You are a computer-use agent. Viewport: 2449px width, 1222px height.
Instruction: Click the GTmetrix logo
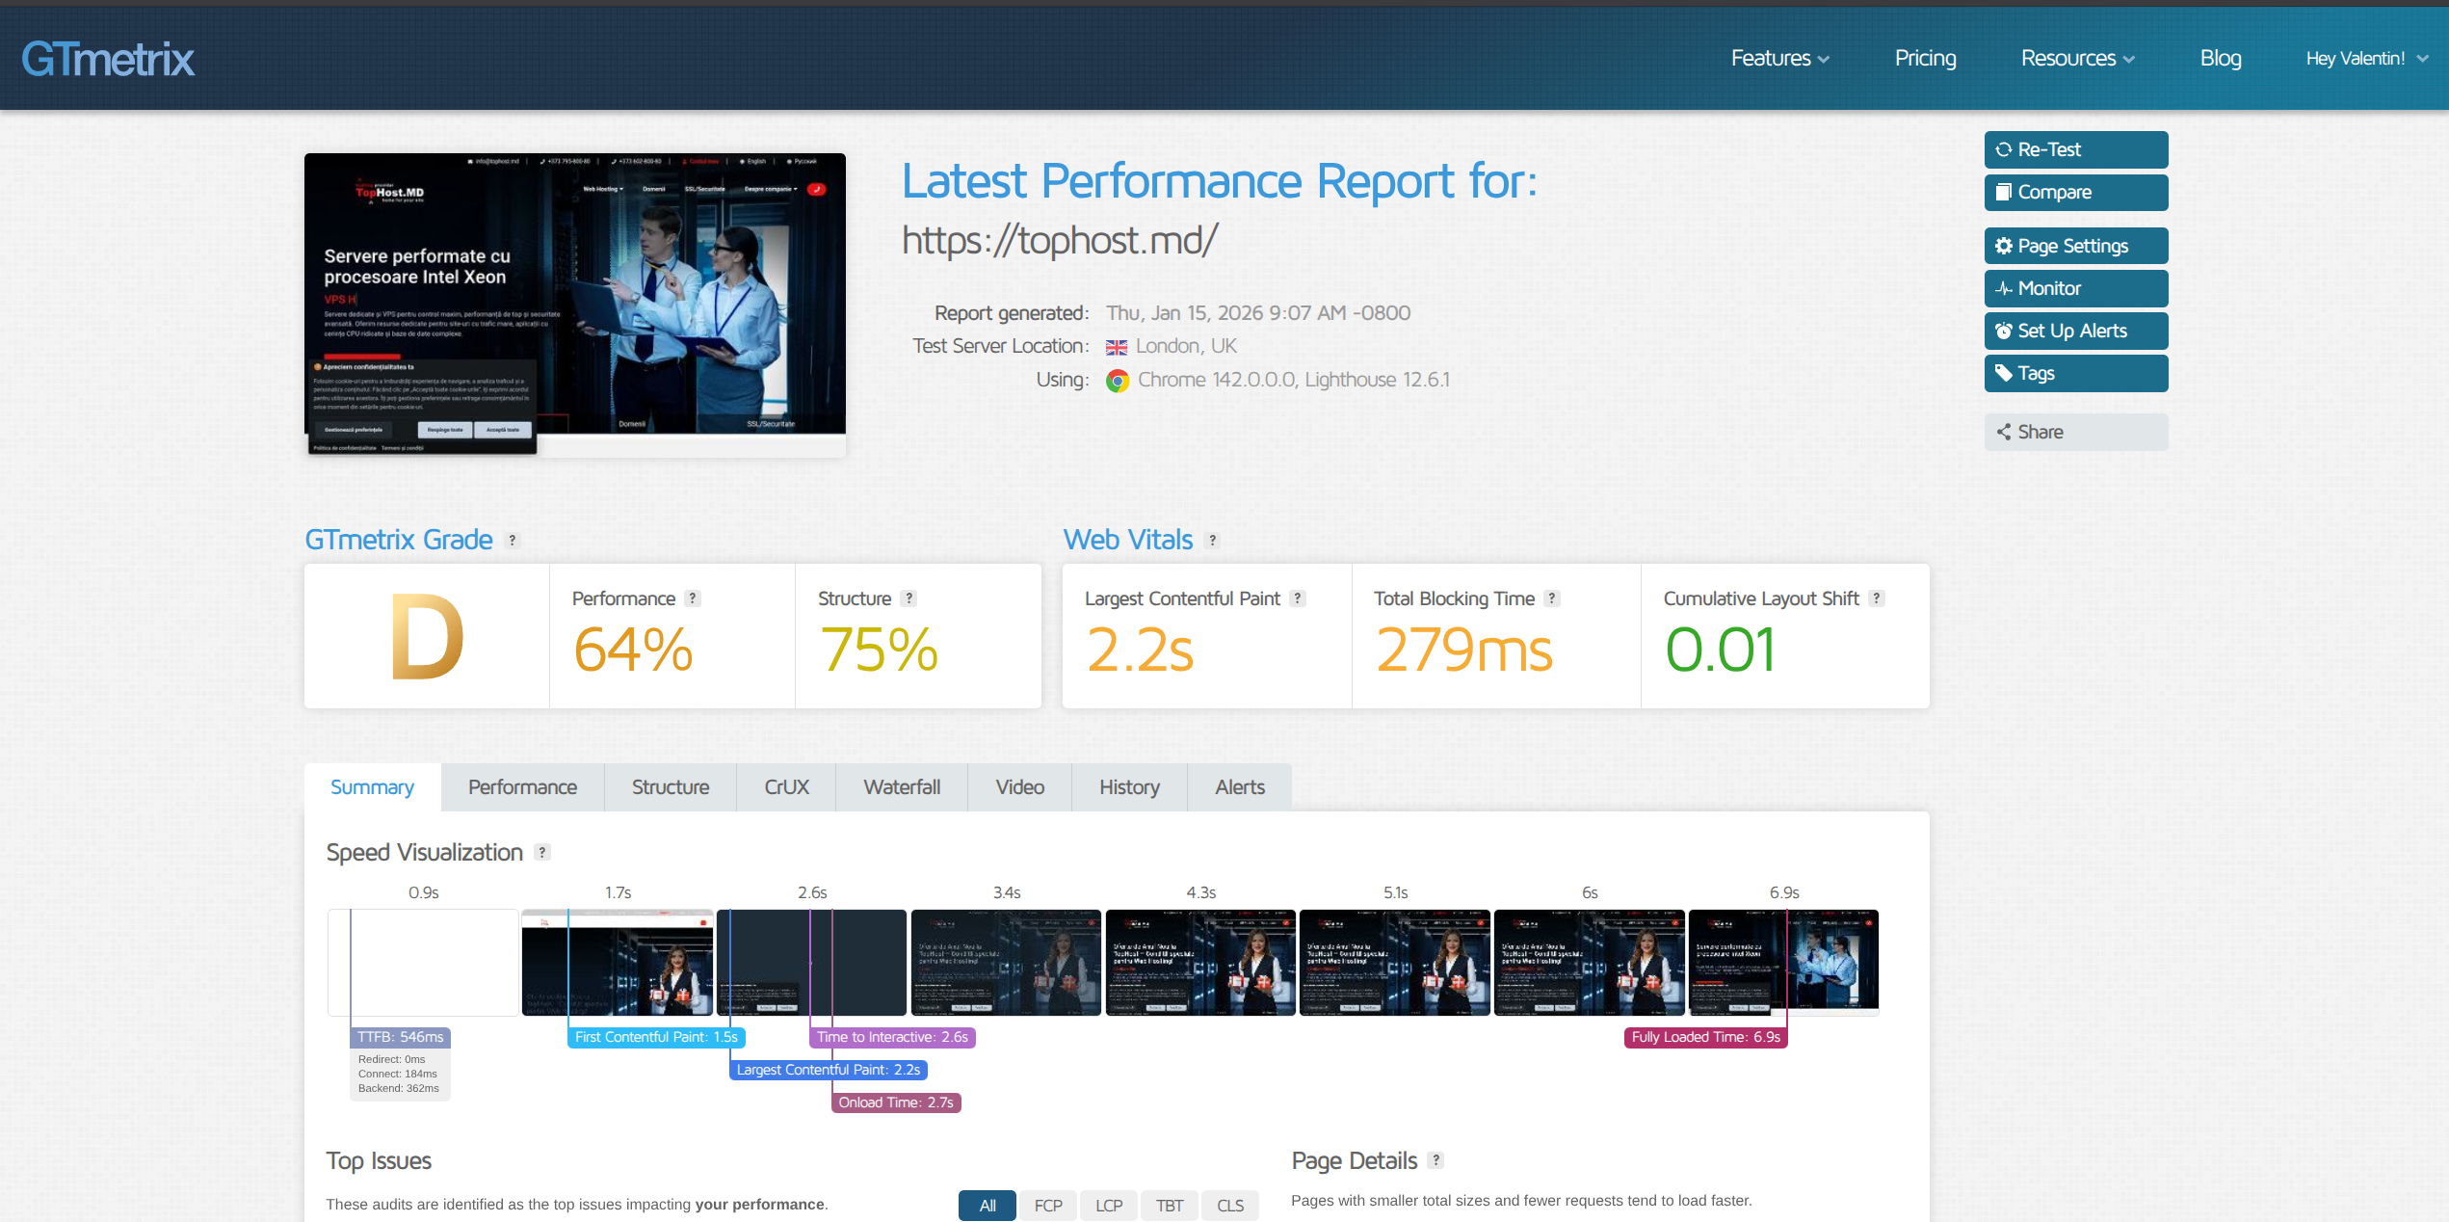(x=108, y=59)
